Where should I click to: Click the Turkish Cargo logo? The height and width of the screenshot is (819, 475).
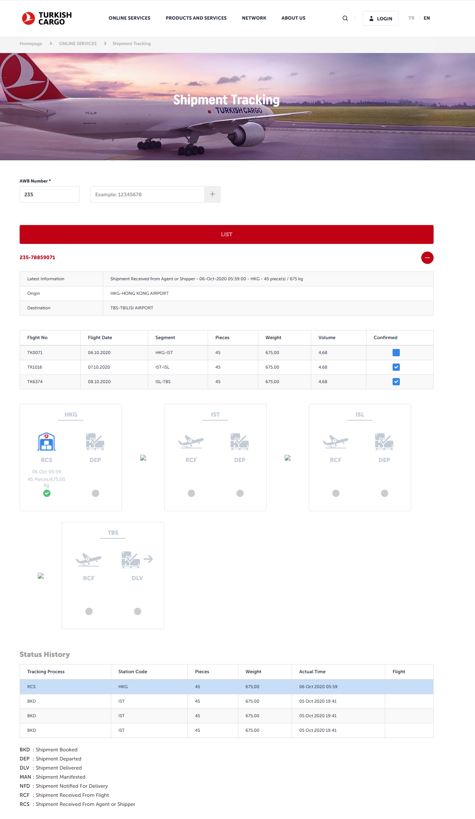tap(47, 18)
